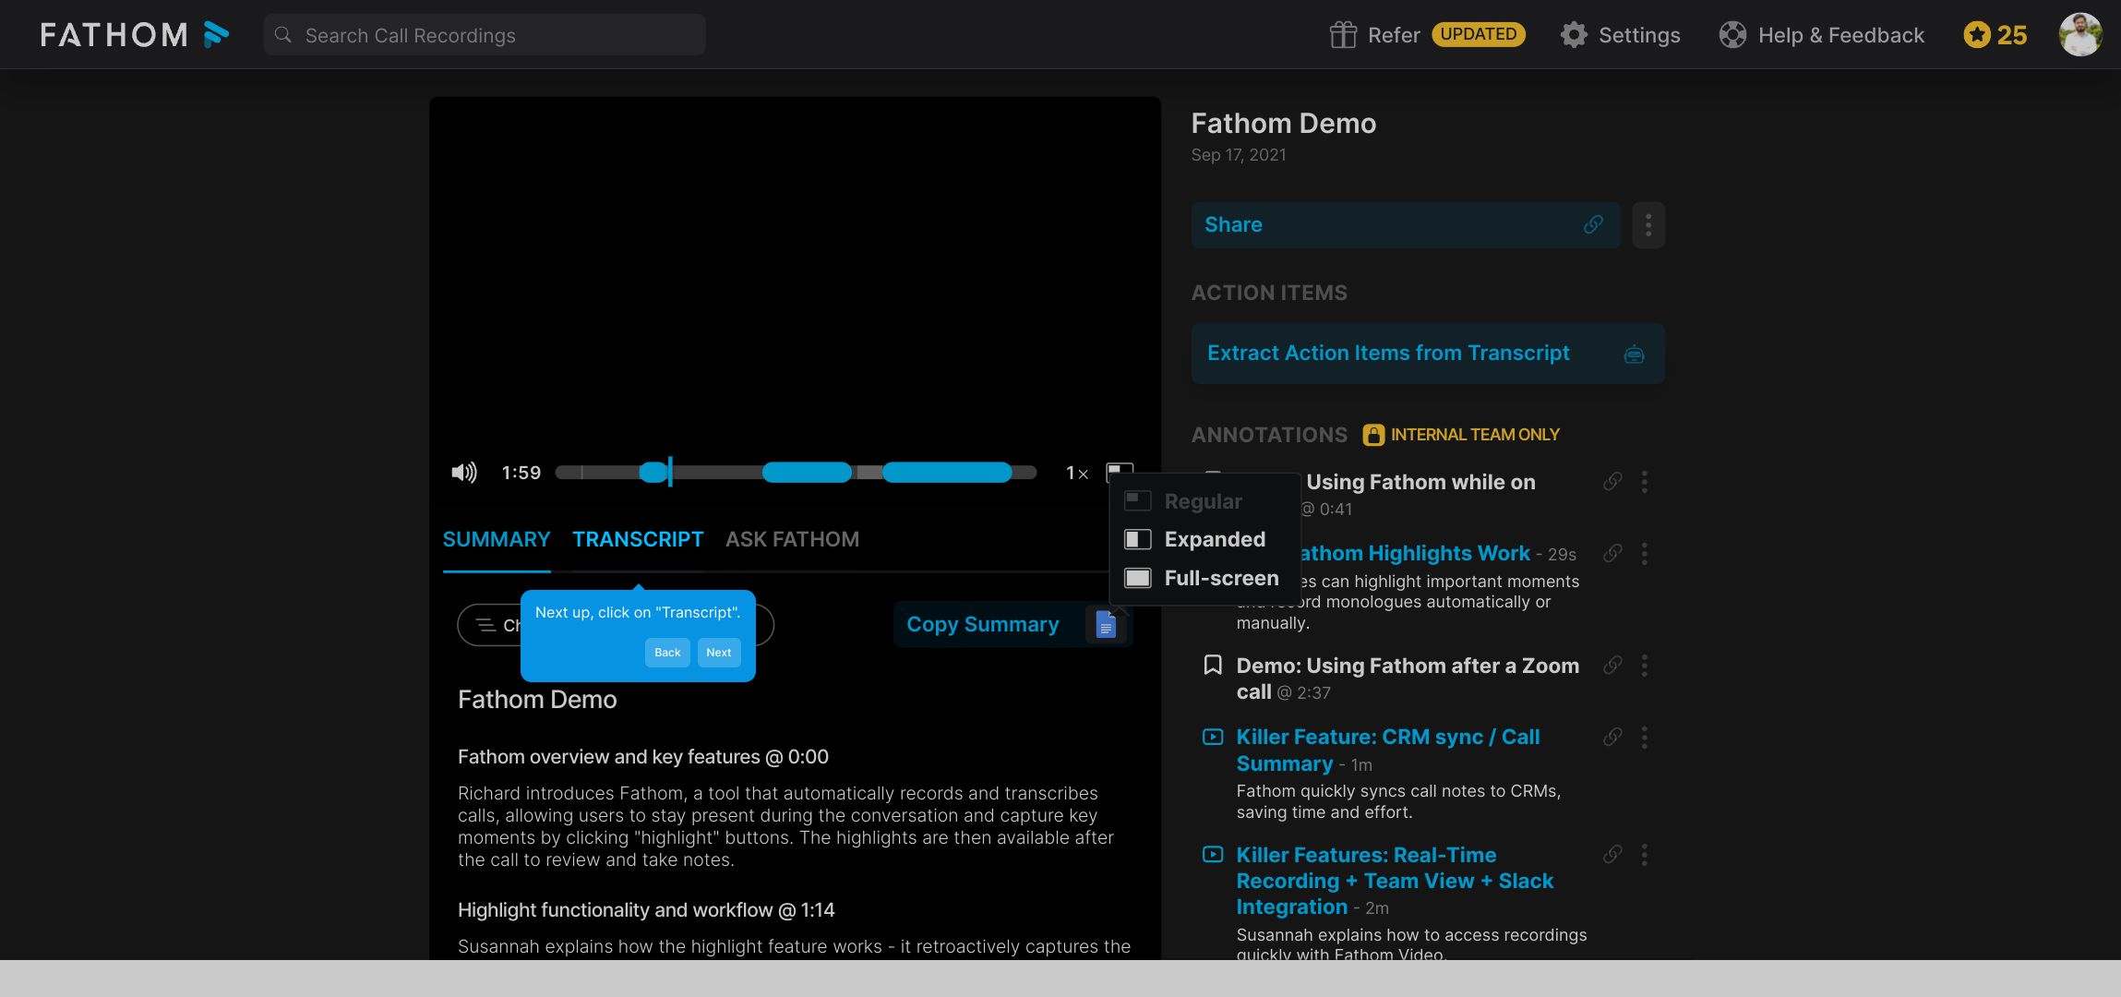Open menu for Using Fathom while on annotation
2121x997 pixels.
(1644, 481)
